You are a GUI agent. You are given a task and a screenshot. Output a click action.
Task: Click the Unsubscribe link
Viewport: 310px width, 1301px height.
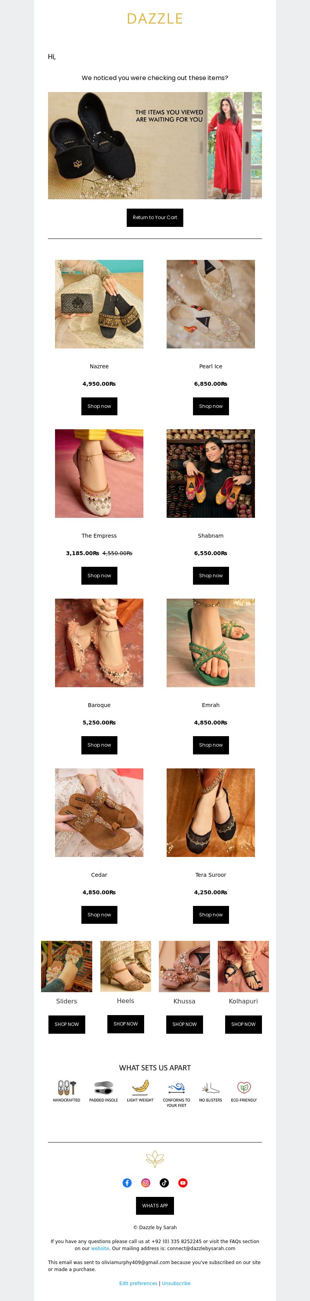click(x=176, y=1283)
